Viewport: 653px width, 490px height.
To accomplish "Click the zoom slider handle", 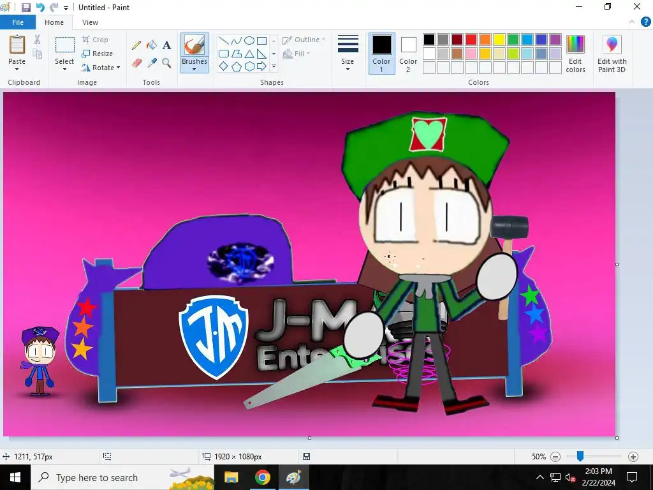I will click(580, 456).
